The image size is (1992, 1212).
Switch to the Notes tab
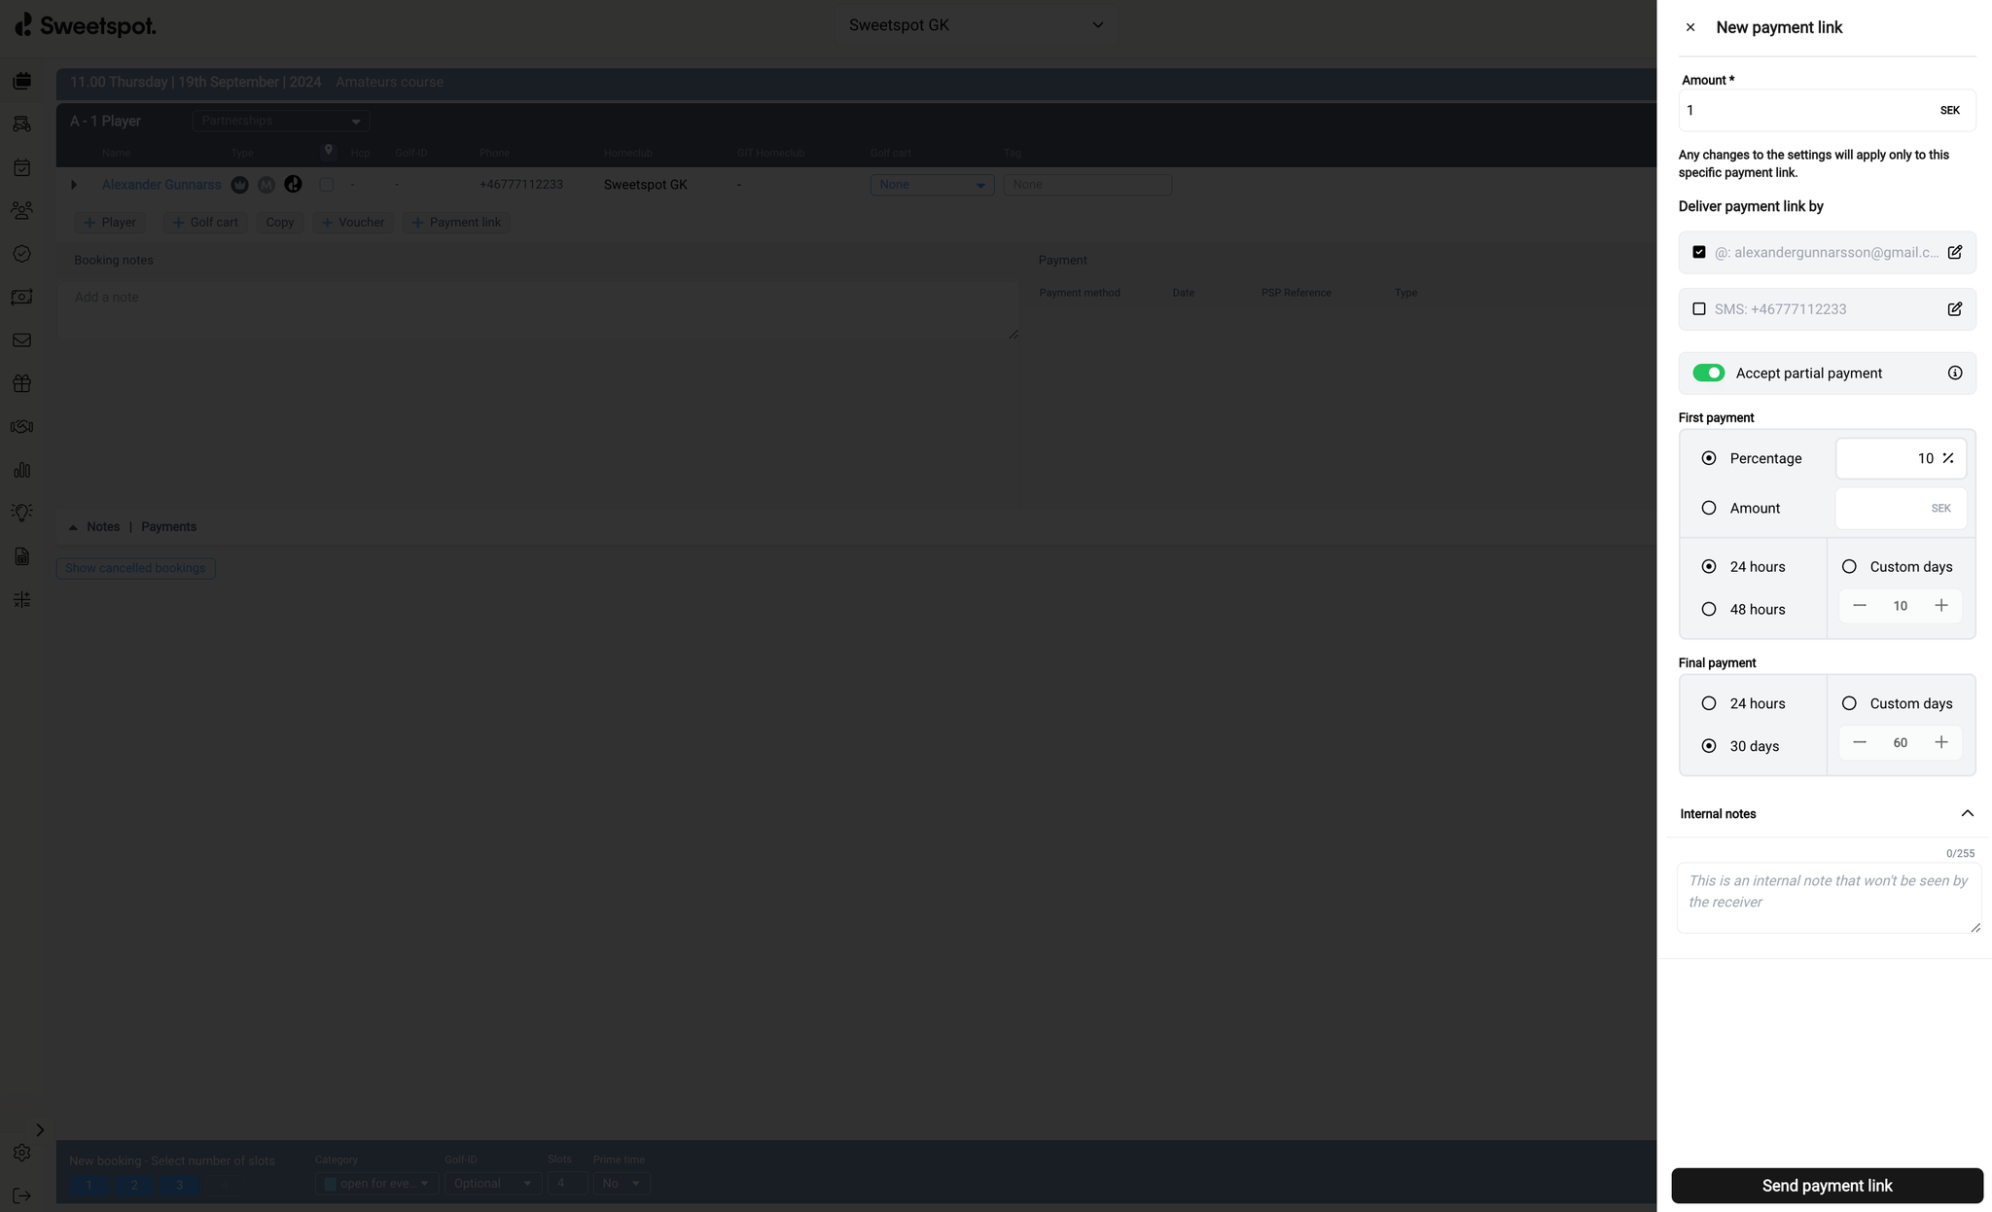click(103, 527)
